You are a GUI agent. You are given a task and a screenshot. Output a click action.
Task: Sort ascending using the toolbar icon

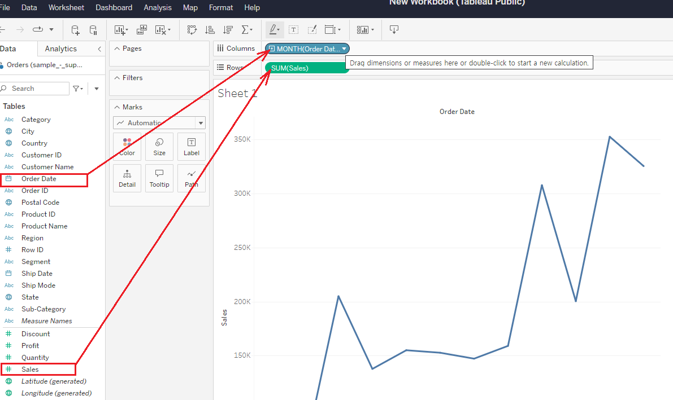[x=210, y=29]
